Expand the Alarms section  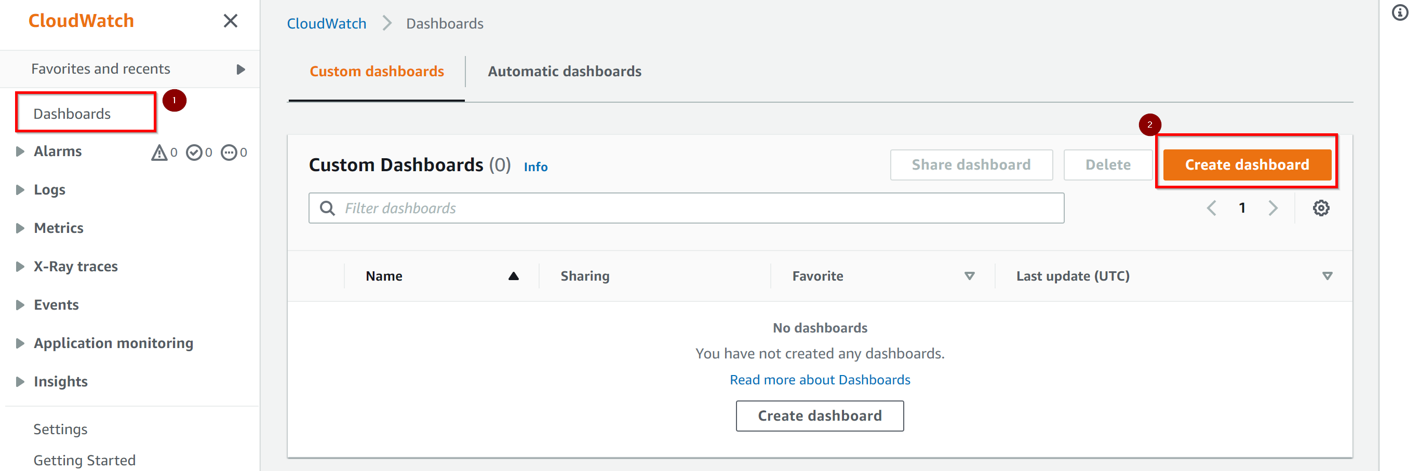point(20,151)
